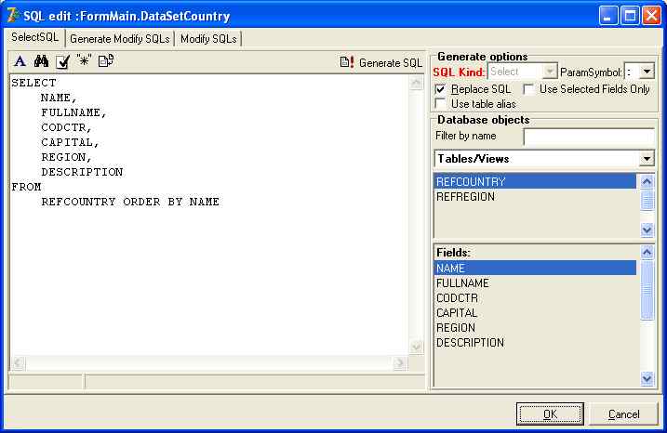Click the OK button
667x433 pixels.
coord(550,413)
